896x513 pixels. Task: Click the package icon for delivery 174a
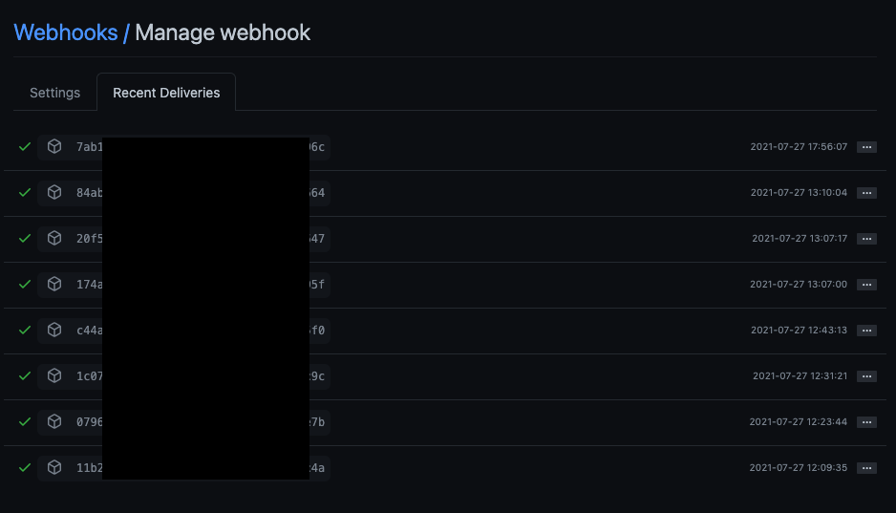[x=54, y=284]
